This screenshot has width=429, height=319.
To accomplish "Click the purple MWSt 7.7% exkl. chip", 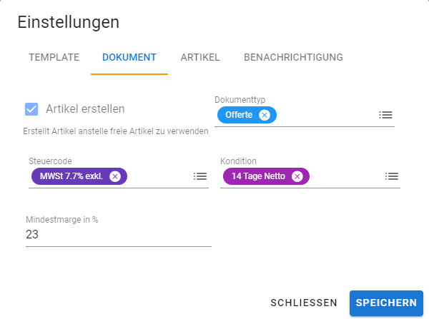I will coord(70,176).
